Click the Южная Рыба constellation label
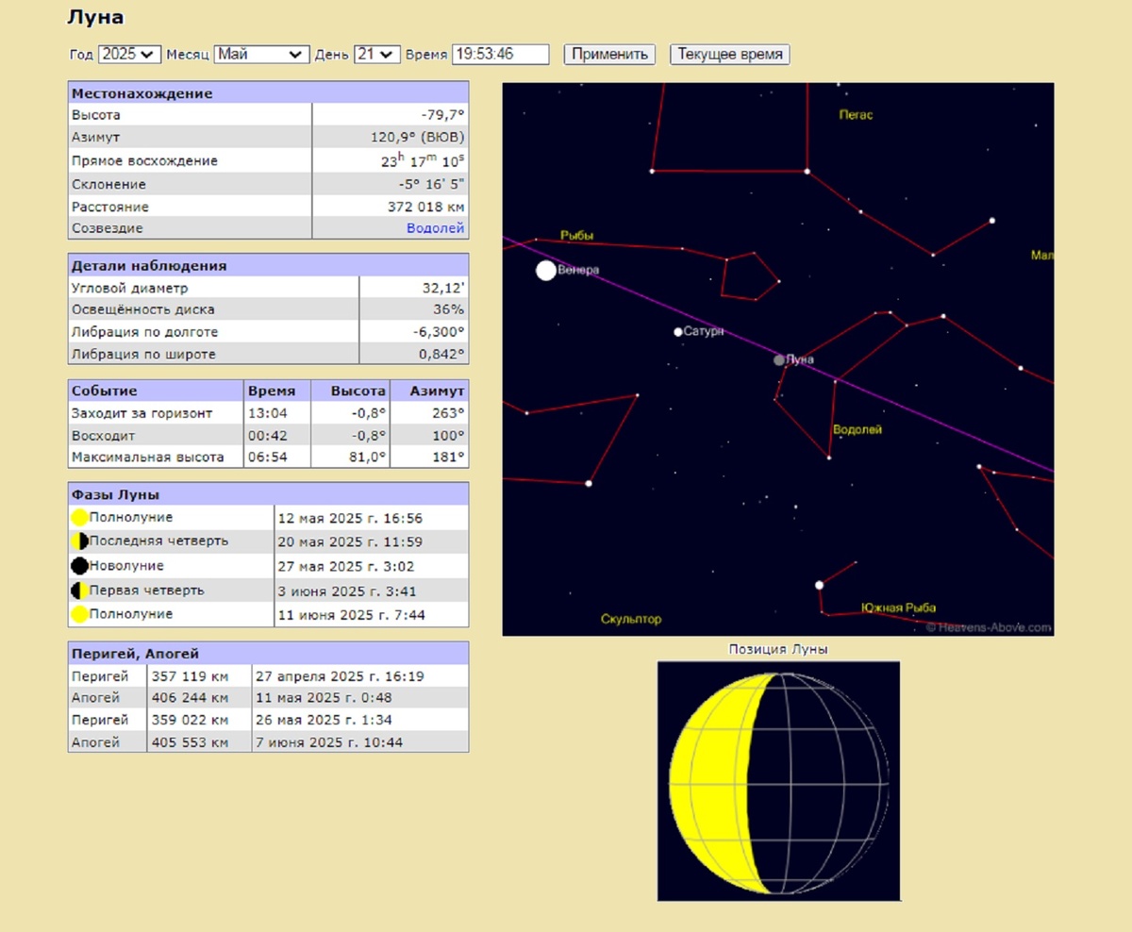Image resolution: width=1132 pixels, height=932 pixels. tap(898, 608)
